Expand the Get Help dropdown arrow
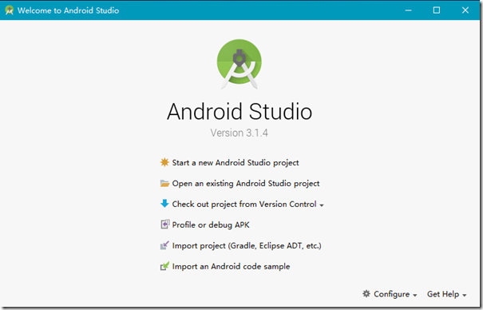The width and height of the screenshot is (483, 310). coord(464,295)
